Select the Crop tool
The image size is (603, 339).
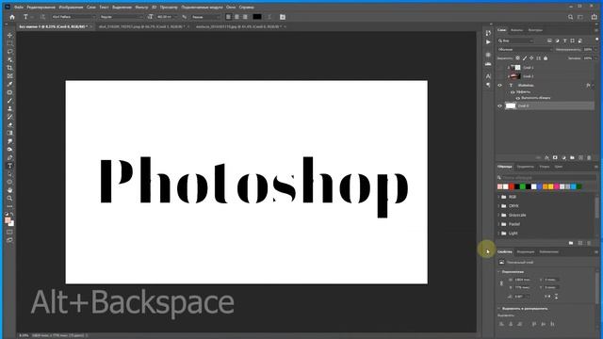point(9,68)
